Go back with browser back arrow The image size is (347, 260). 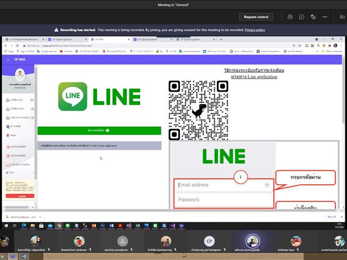(x=6, y=45)
